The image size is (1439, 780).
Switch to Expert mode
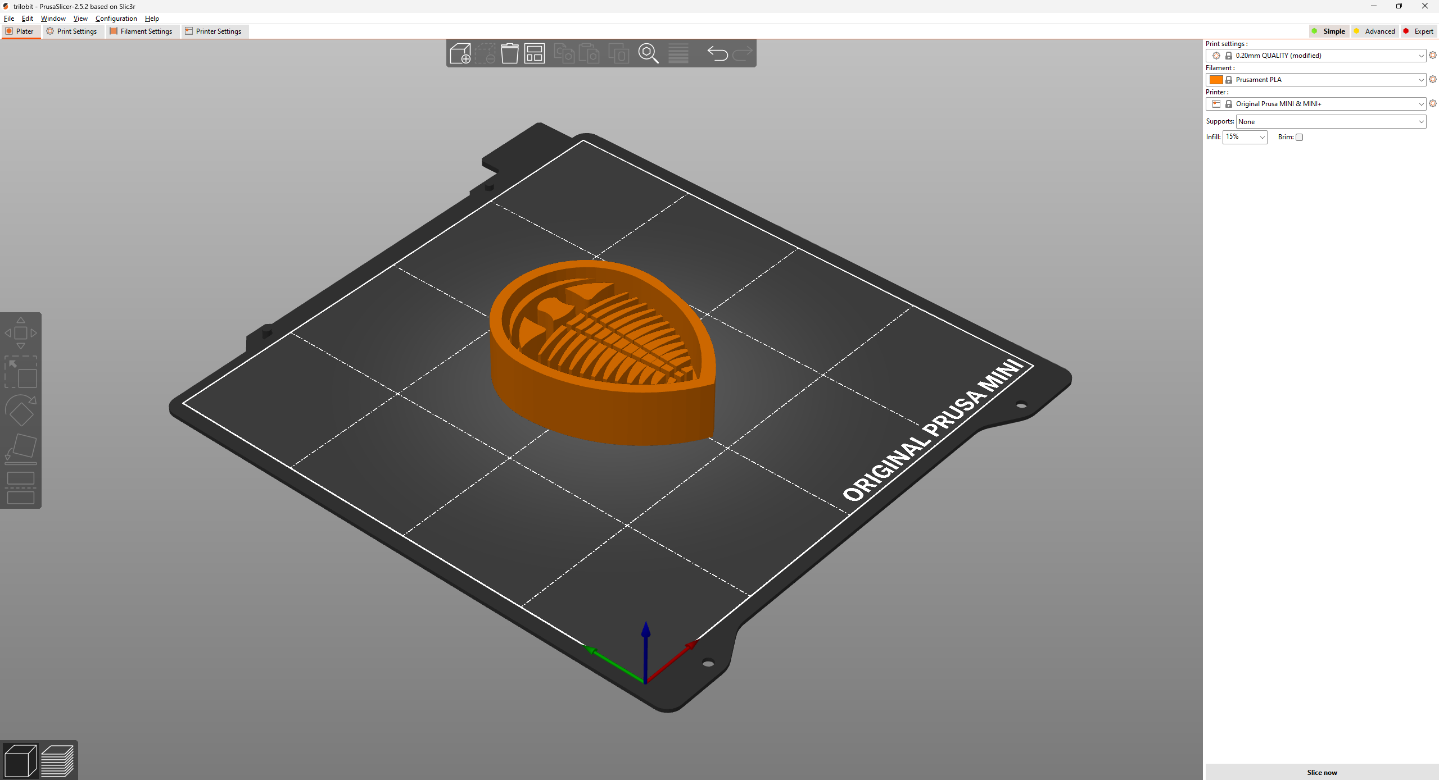coord(1419,31)
